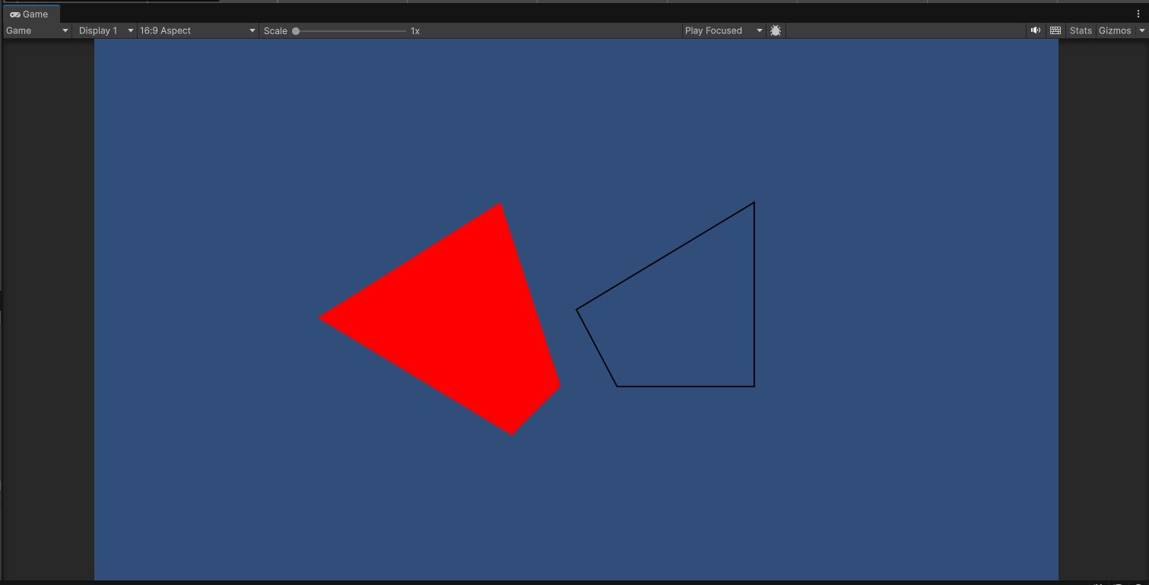Open the three-dot panel options menu
This screenshot has height=585, width=1149.
point(1138,14)
